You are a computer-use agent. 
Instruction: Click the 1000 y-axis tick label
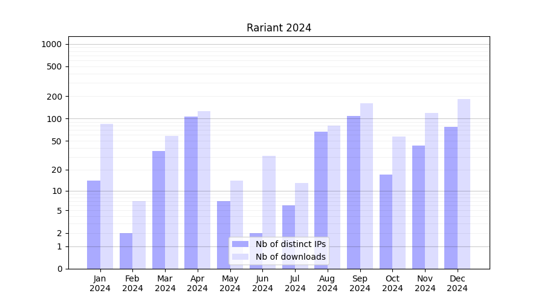click(51, 44)
